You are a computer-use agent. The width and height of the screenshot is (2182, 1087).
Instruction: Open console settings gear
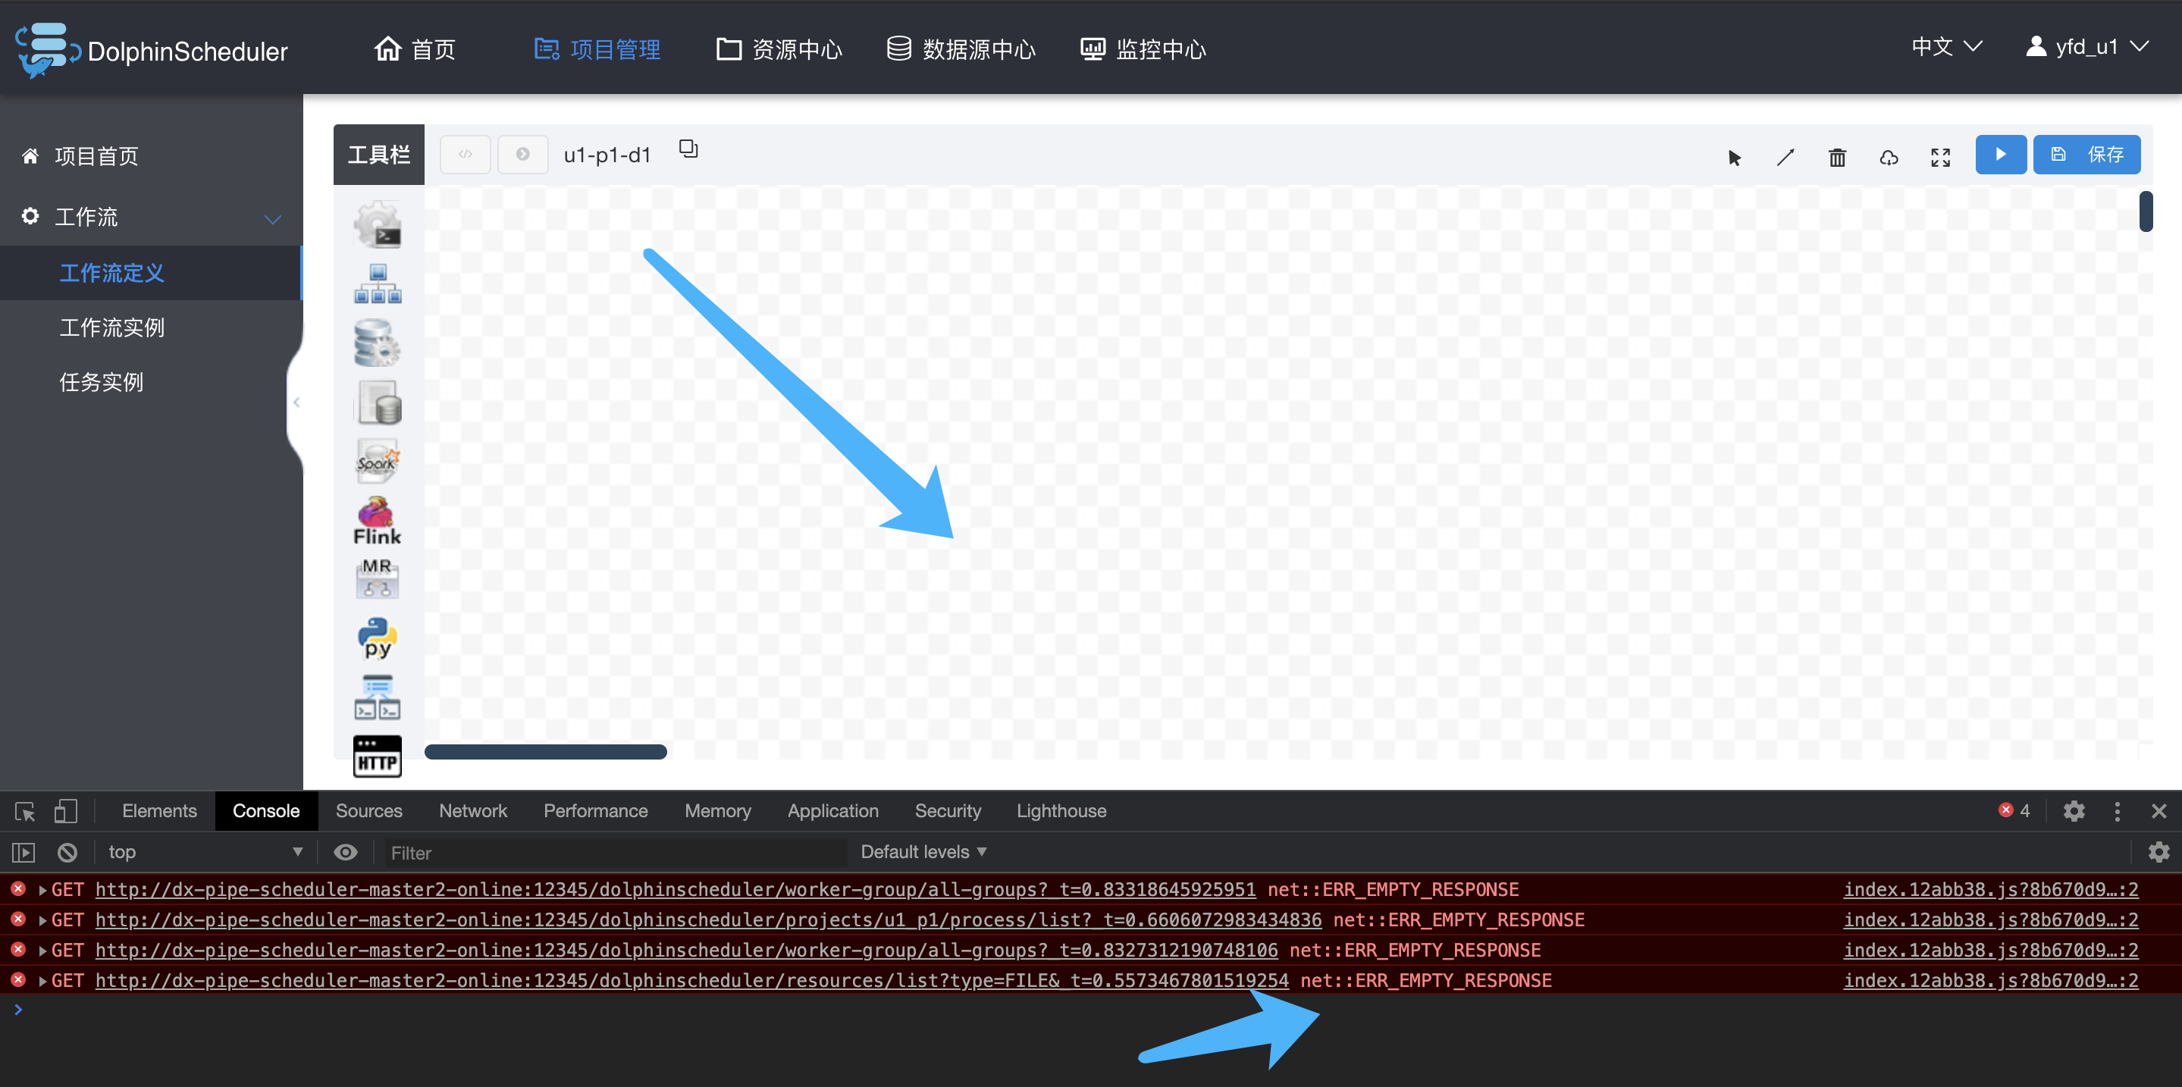(2159, 852)
